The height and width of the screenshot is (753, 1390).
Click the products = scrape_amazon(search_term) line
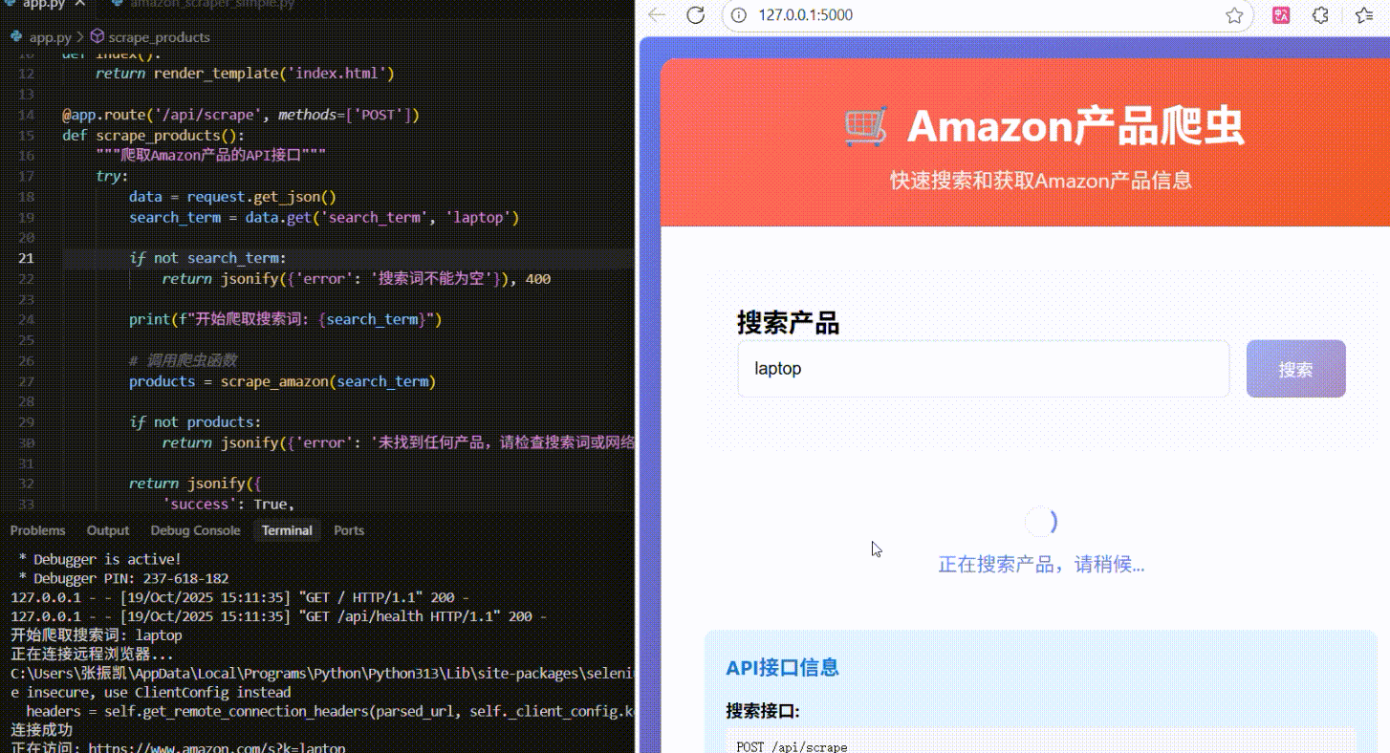[282, 381]
